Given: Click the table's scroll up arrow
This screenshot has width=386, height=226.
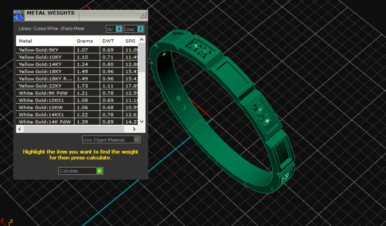Looking at the screenshot, I should 141,40.
